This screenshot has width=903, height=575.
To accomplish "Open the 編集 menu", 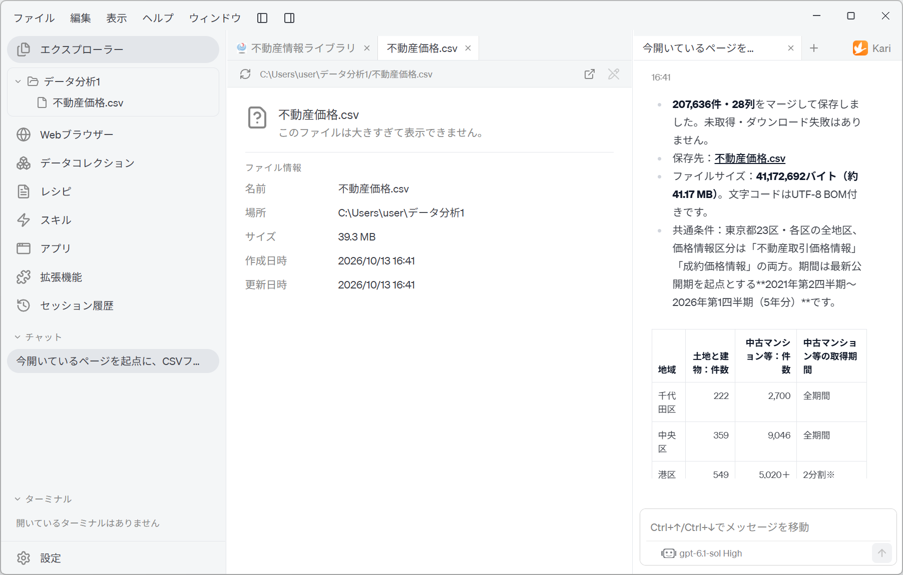I will 81,18.
